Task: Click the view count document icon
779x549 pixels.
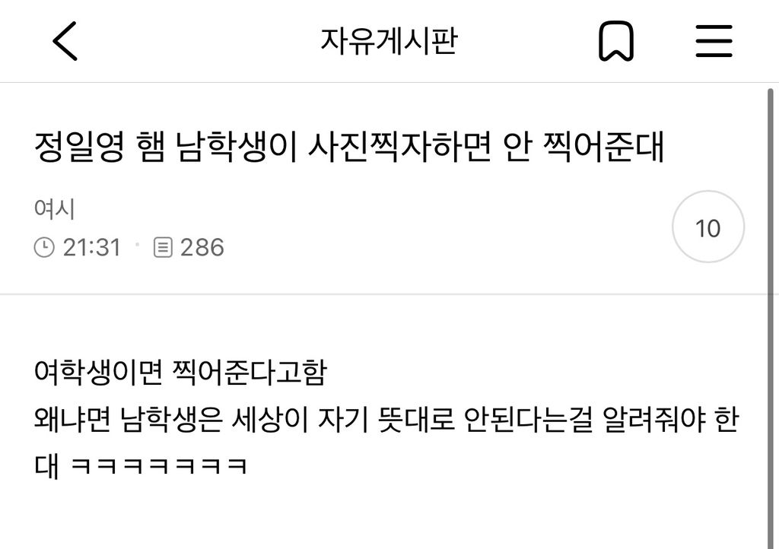Action: (163, 247)
